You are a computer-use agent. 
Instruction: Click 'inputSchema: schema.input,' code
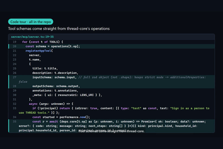[54, 77]
